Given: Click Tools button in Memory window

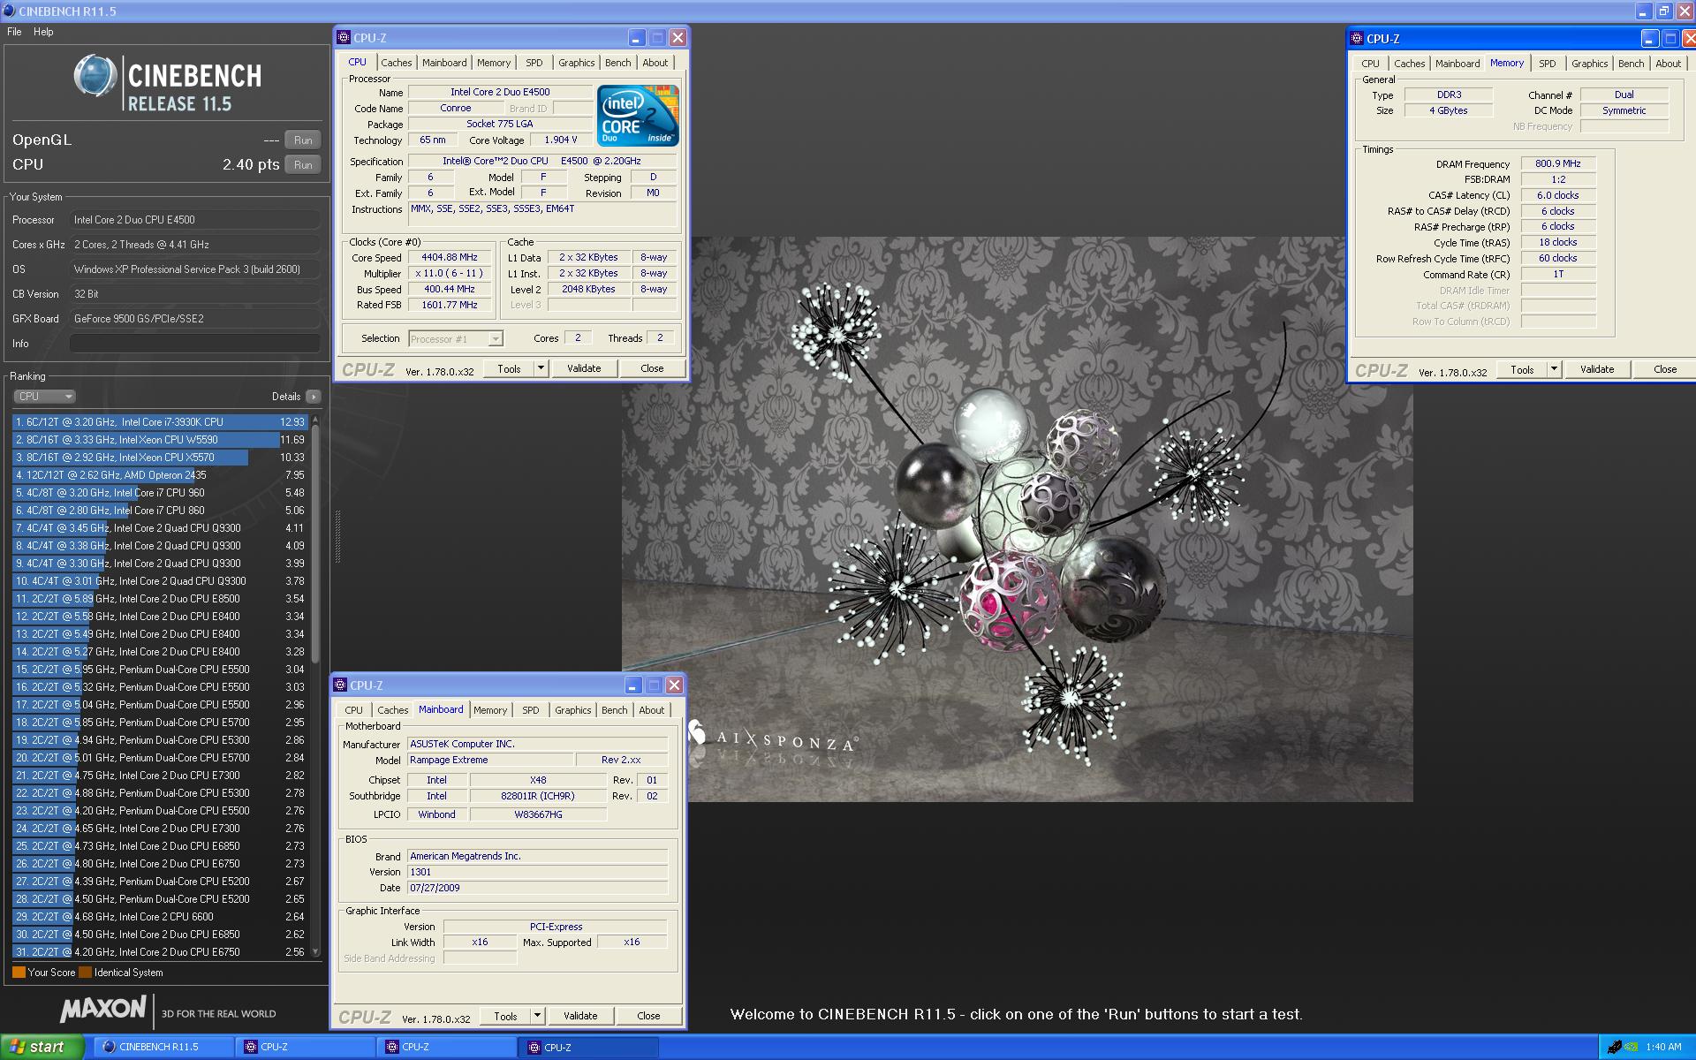Looking at the screenshot, I should pos(1521,369).
